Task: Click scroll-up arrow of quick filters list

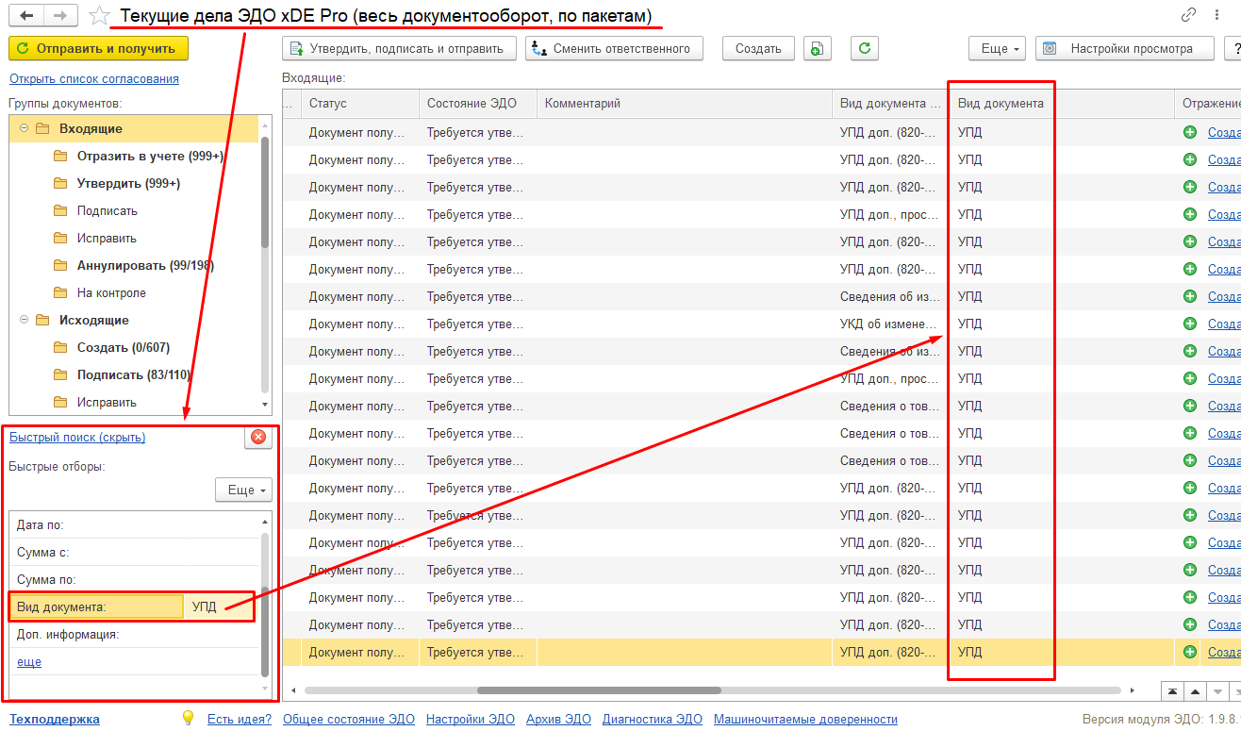Action: [x=265, y=521]
